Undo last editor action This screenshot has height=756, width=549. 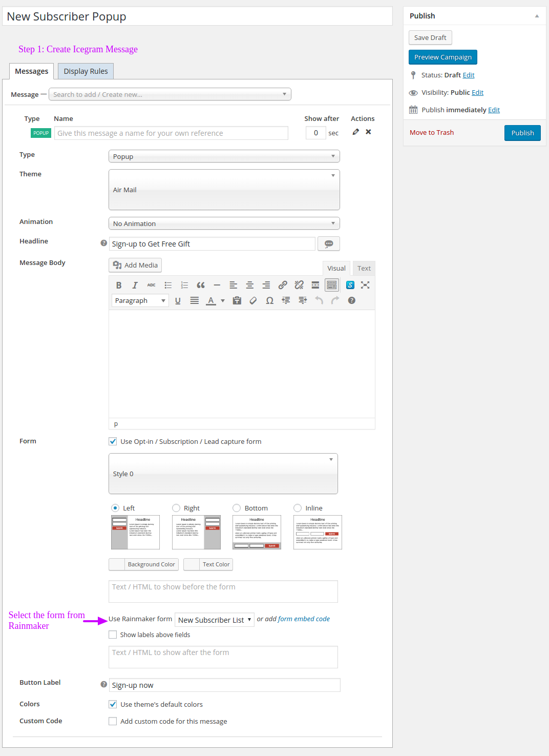tap(319, 301)
